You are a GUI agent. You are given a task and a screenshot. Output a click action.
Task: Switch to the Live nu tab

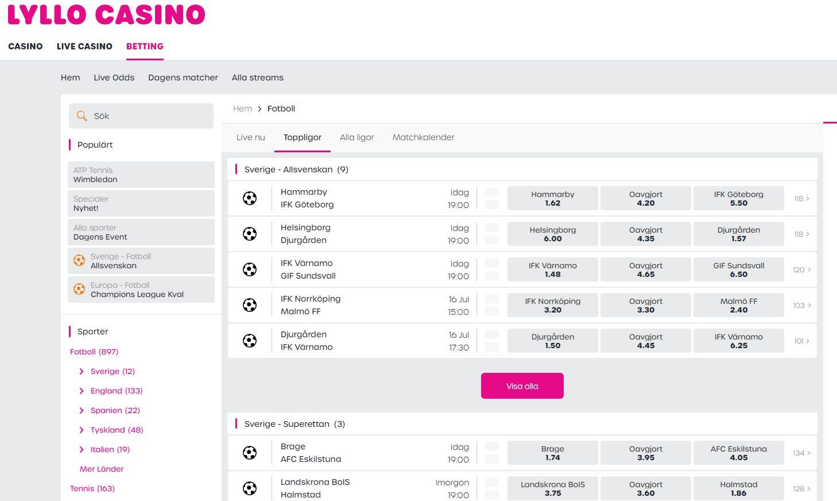click(250, 137)
